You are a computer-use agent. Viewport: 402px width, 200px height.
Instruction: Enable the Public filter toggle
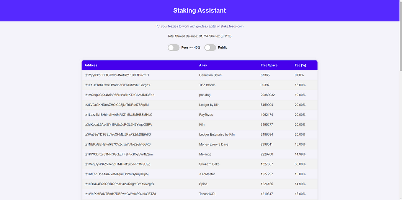(210, 47)
